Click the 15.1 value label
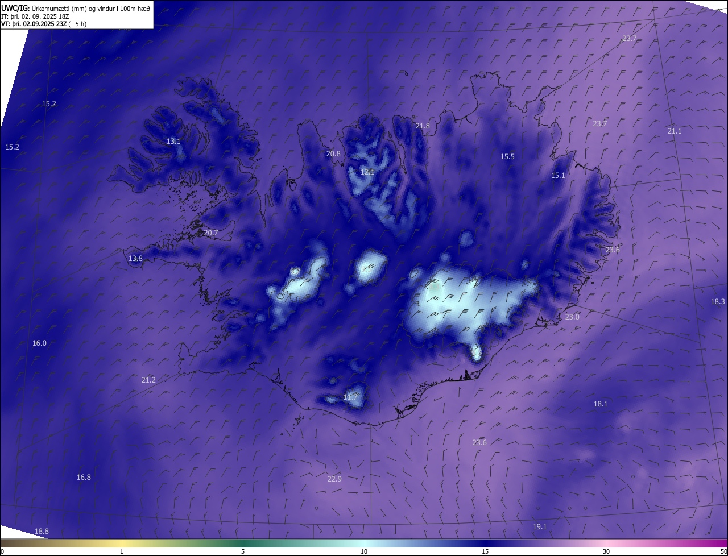This screenshot has height=556, width=728. 558,175
